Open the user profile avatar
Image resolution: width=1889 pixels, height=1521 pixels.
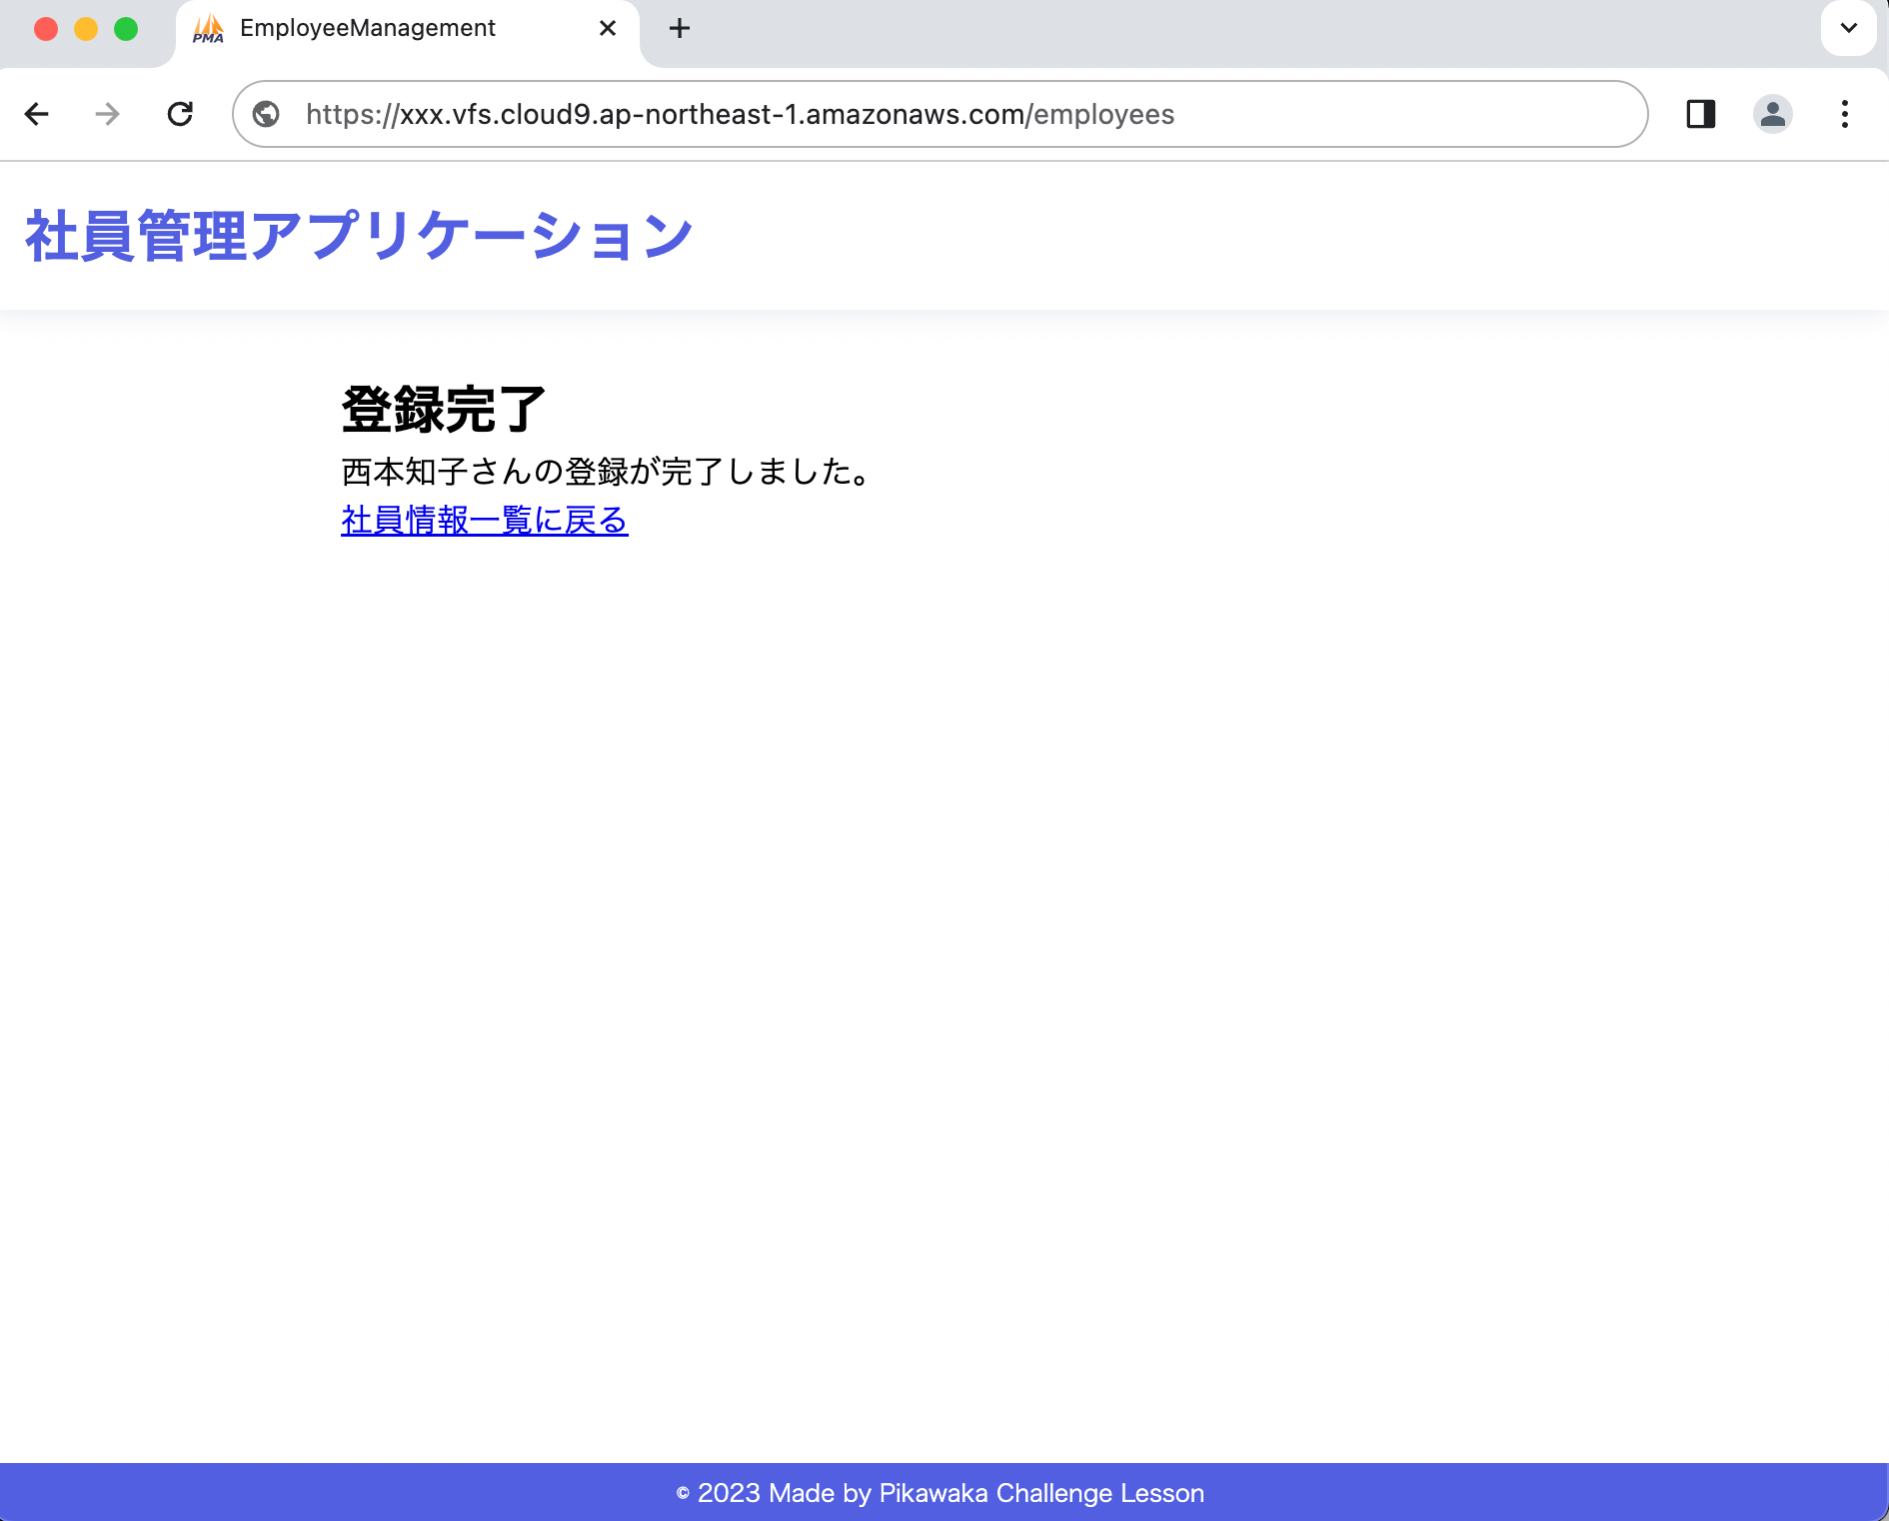point(1772,114)
